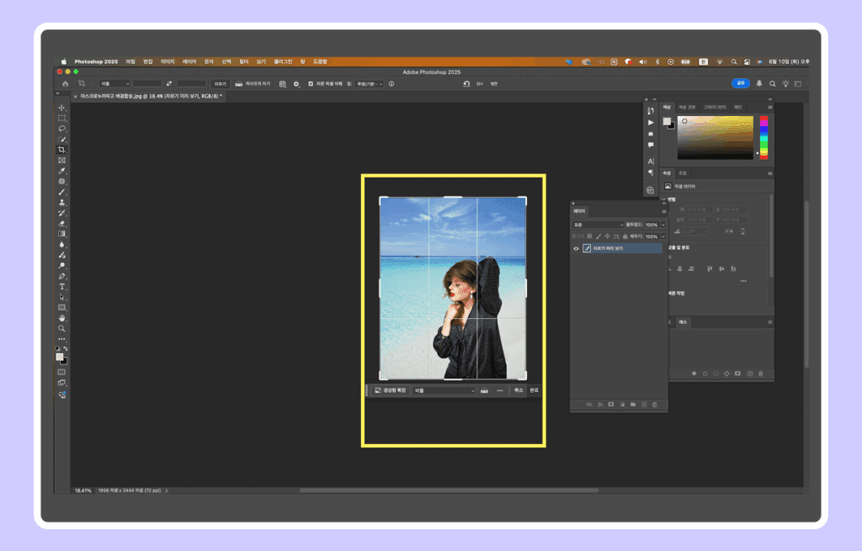
Task: Hide the crop preview layer's eye icon
Action: point(576,248)
